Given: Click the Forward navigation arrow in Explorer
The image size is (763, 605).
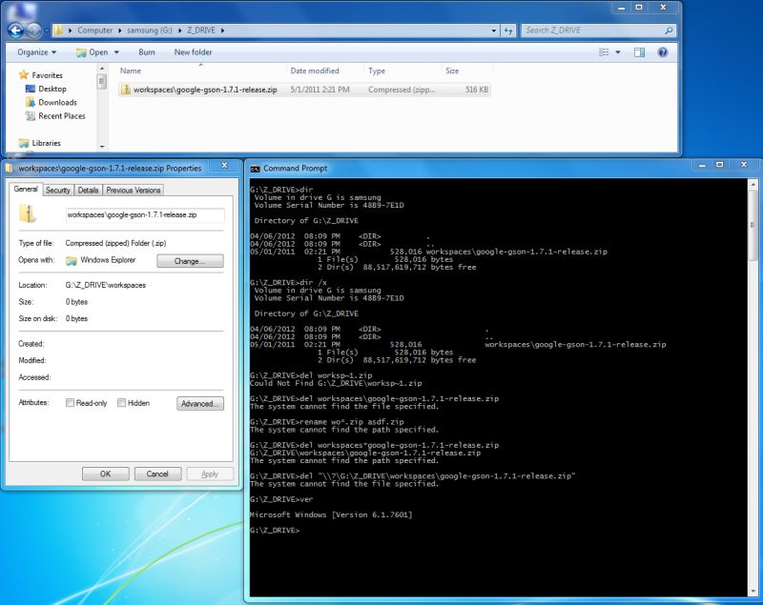Looking at the screenshot, I should [x=36, y=30].
